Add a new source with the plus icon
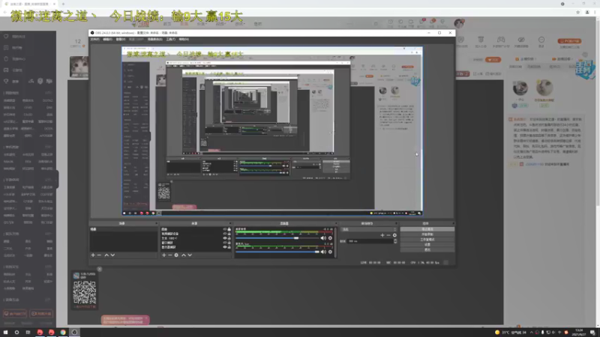Image resolution: width=600 pixels, height=337 pixels. pos(164,255)
